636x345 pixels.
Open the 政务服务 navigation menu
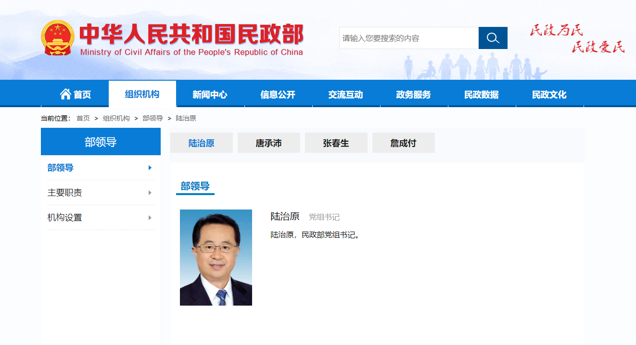point(413,94)
